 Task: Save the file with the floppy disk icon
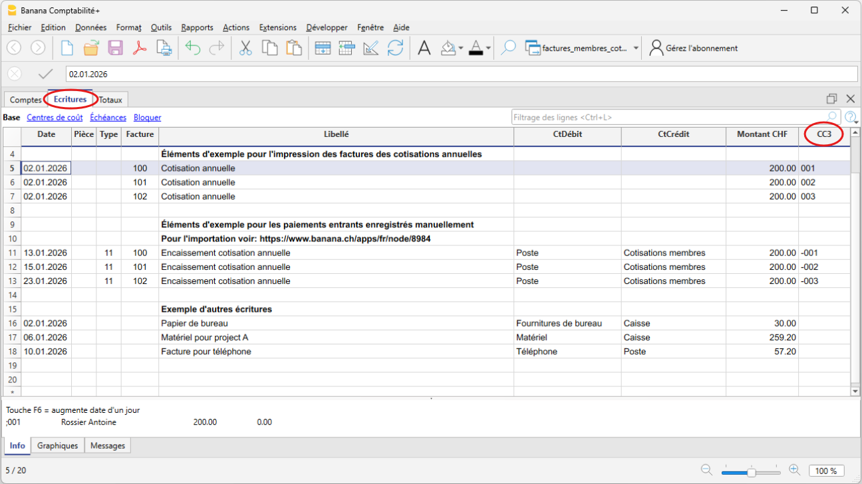pyautogui.click(x=115, y=48)
